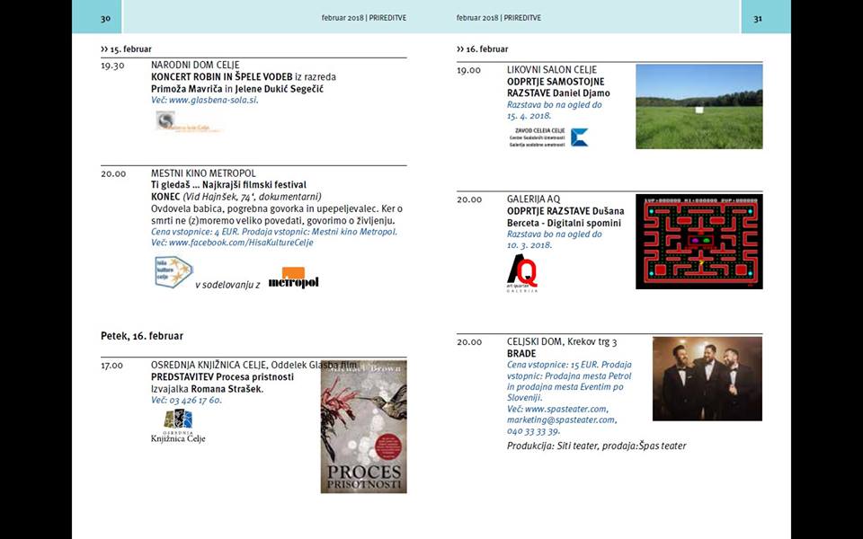Select the Petek, 16. februar heading

[x=142, y=336]
